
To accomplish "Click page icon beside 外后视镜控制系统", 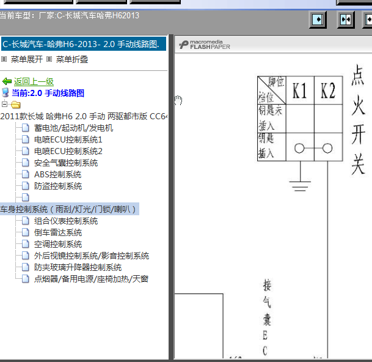I will (x=26, y=256).
